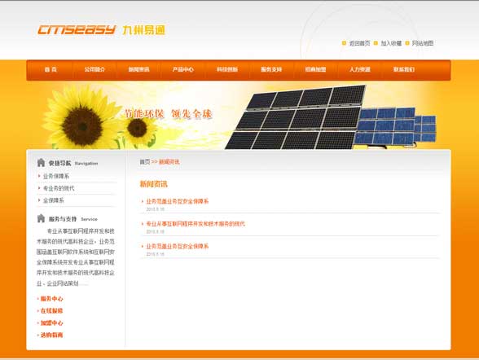Click 首页 in the breadcrumb trail

[145, 162]
